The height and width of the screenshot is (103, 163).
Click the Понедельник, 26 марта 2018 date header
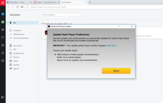pos(57,24)
